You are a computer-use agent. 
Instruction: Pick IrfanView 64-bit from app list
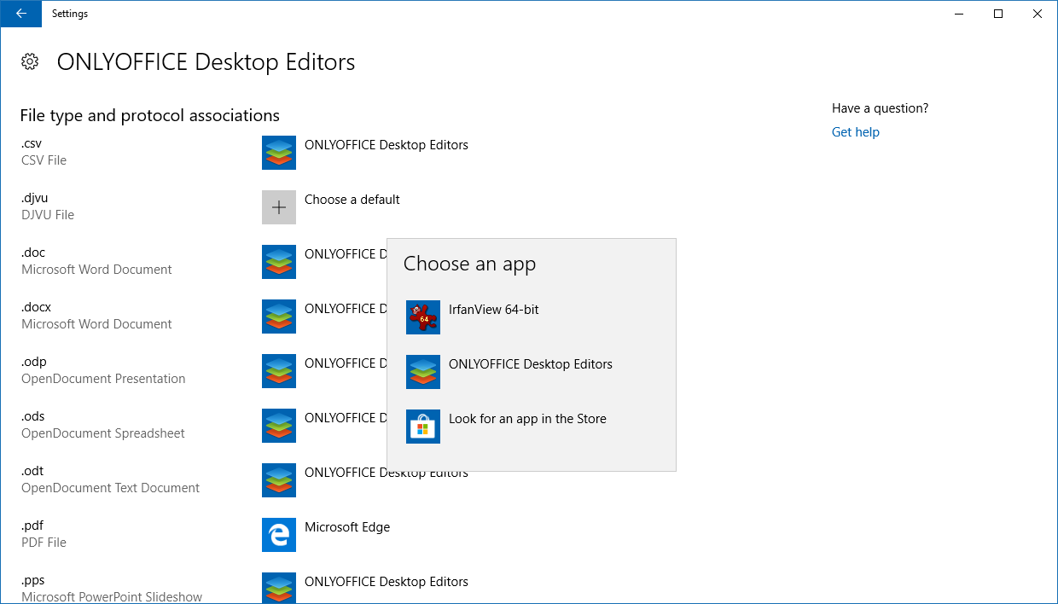pos(493,310)
